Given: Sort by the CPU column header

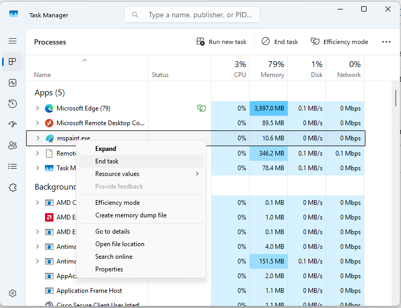Looking at the screenshot, I should (x=230, y=69).
